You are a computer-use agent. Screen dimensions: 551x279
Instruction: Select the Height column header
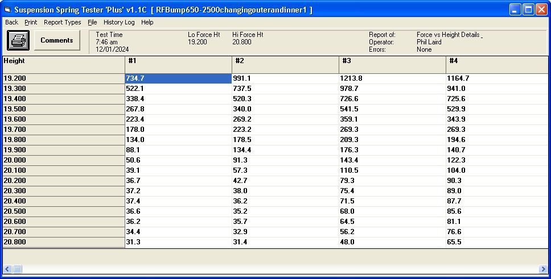pyautogui.click(x=64, y=65)
